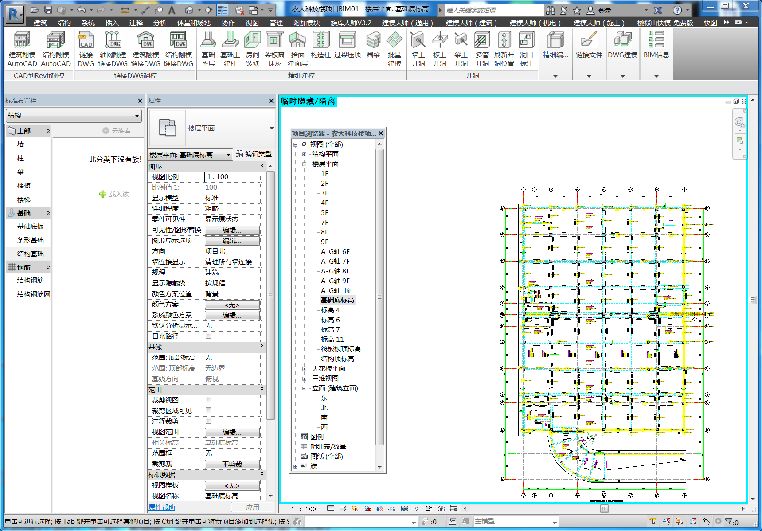Collapse the 钢筋 section in 标准布置栏

pos(48,268)
